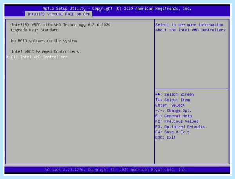Click the Select Item key hint

(x=172, y=100)
